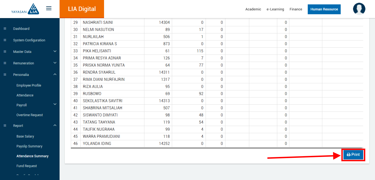Expand the Master Data menu chevron
The width and height of the screenshot is (375, 180).
point(55,52)
